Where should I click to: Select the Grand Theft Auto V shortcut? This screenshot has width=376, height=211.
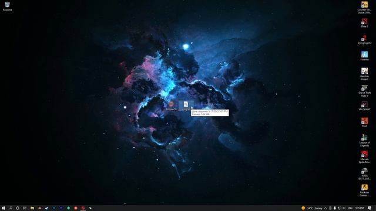tap(364, 90)
